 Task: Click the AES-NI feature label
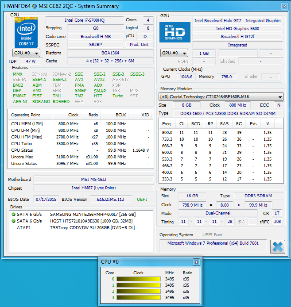click(x=20, y=102)
